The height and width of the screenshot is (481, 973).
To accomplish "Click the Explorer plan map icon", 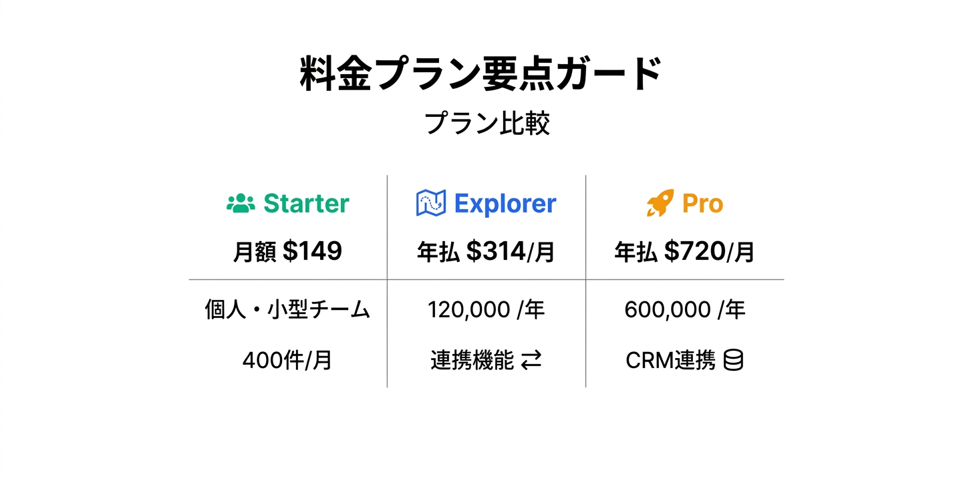I will coord(430,203).
